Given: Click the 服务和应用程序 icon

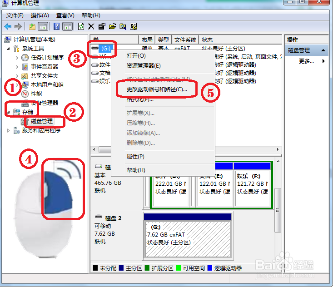Looking at the screenshot, I should (x=16, y=130).
